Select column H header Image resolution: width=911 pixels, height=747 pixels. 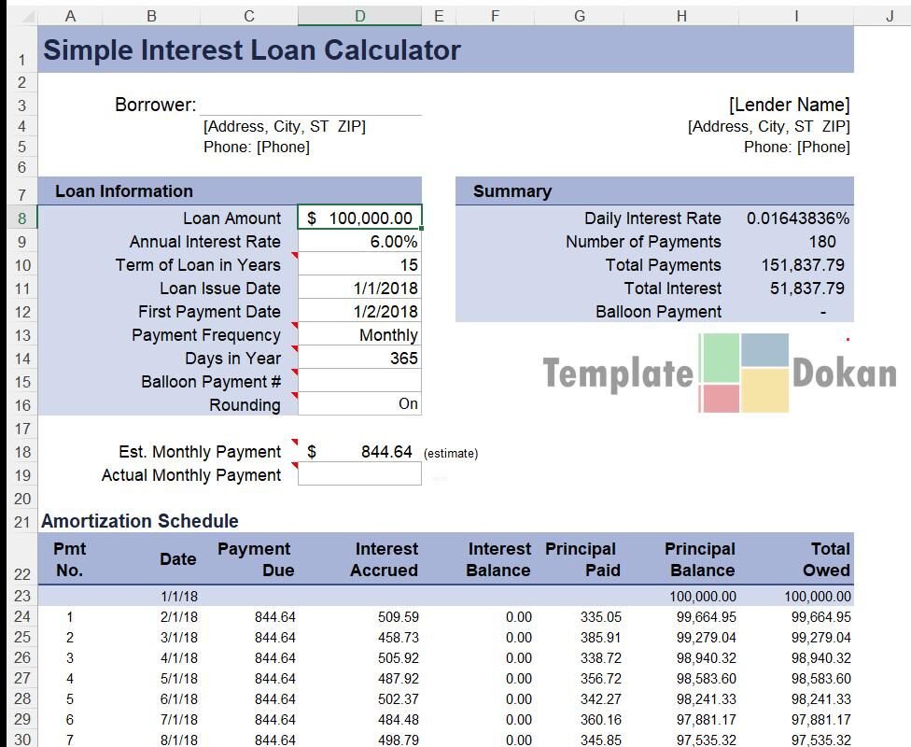681,16
